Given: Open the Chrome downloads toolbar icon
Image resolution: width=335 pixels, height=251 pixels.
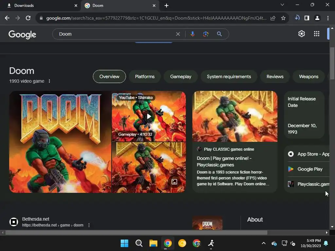Looking at the screenshot, I should (297, 18).
